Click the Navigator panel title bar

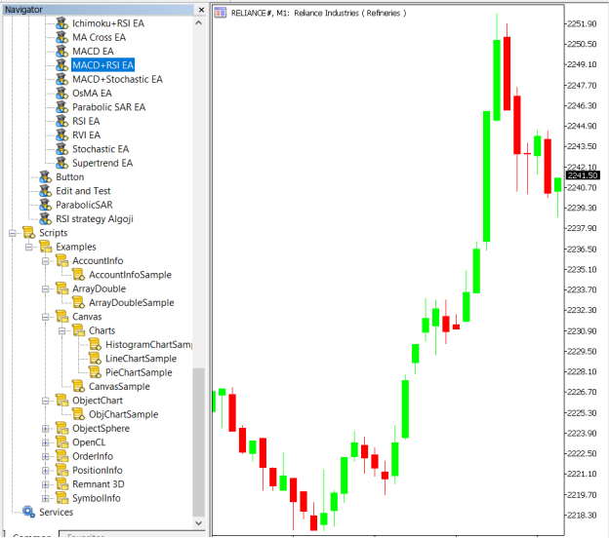tap(99, 10)
